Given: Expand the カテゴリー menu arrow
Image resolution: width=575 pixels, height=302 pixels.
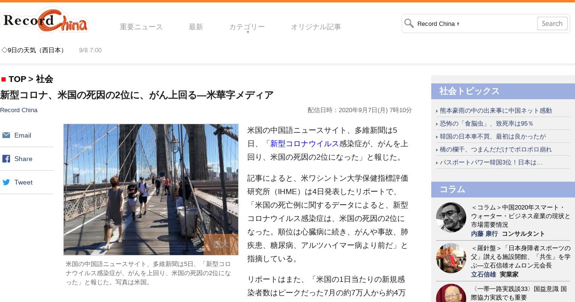Looking at the screenshot, I should click(248, 32).
